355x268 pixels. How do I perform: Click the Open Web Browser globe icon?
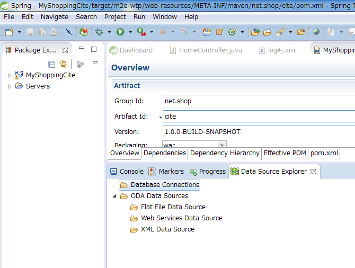click(316, 32)
